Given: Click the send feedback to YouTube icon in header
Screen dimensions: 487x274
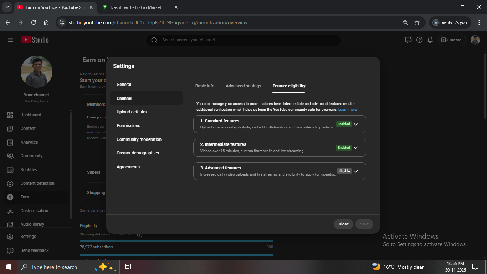Looking at the screenshot, I should click(408, 40).
